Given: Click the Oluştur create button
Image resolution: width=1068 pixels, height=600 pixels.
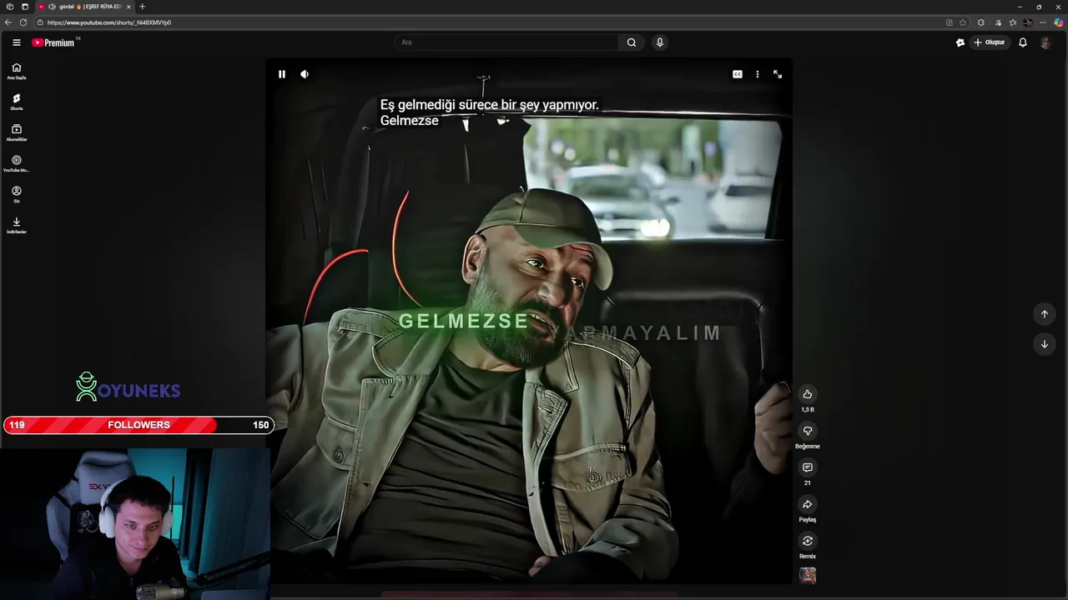Looking at the screenshot, I should 990,42.
